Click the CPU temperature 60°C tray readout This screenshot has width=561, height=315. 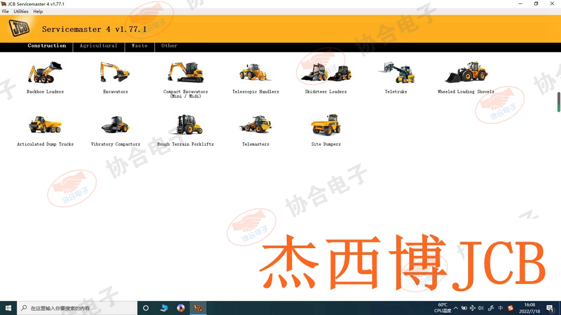point(443,308)
